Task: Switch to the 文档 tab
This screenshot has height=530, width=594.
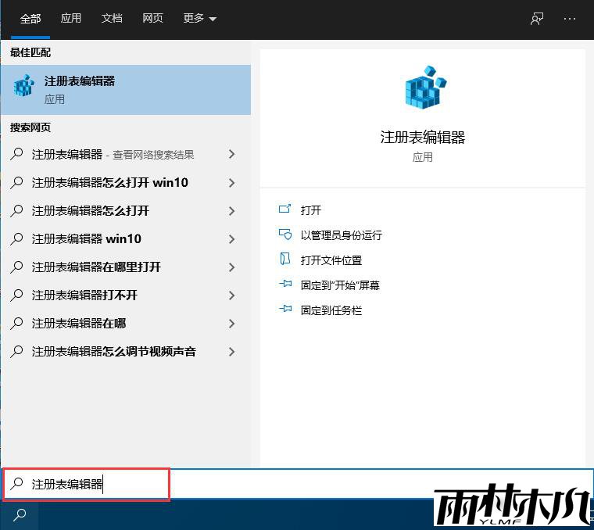Action: click(112, 18)
